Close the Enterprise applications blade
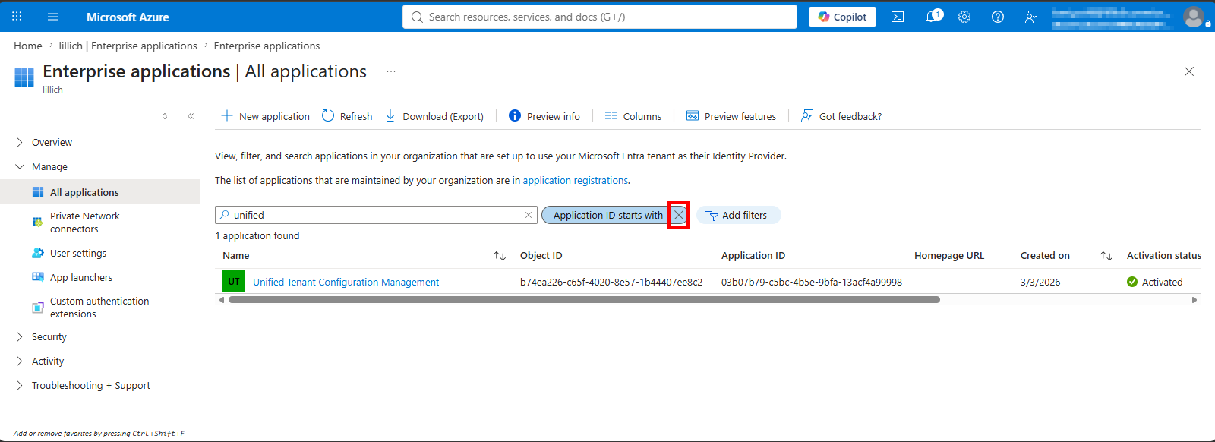The width and height of the screenshot is (1215, 442). pyautogui.click(x=1189, y=71)
